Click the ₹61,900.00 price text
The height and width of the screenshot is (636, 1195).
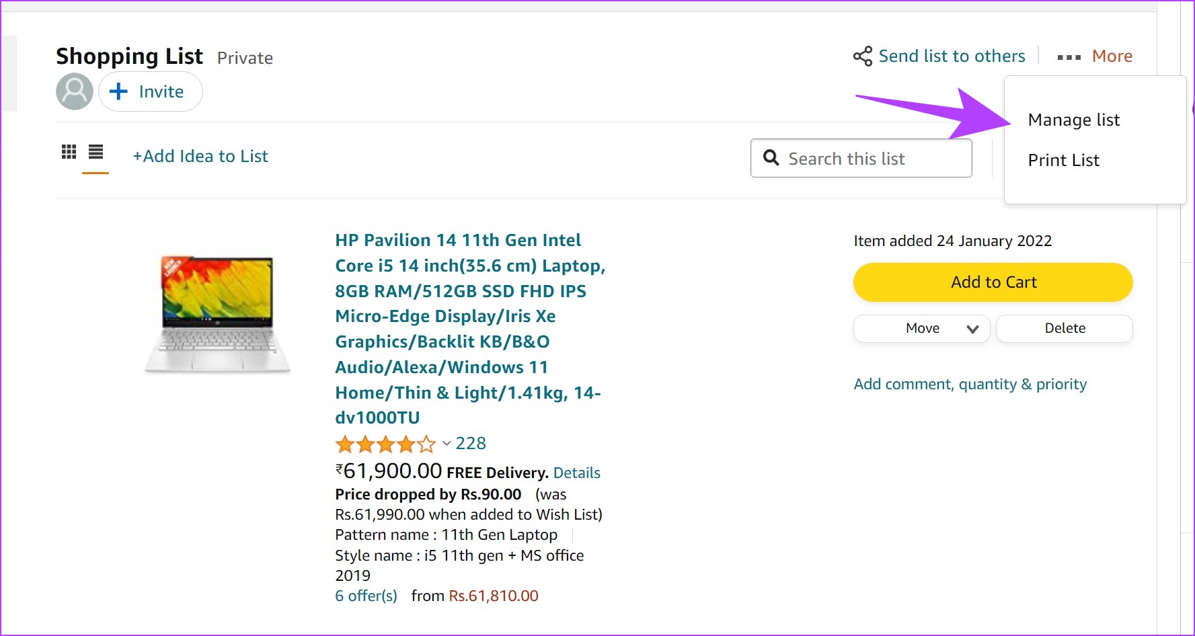point(389,471)
